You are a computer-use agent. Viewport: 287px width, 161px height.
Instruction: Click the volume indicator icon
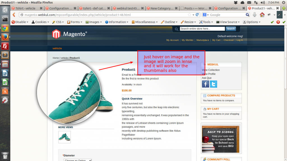(263, 2)
